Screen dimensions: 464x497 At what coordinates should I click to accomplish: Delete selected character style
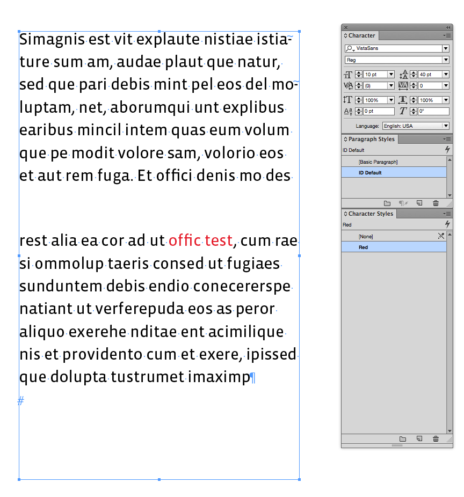[x=436, y=438]
